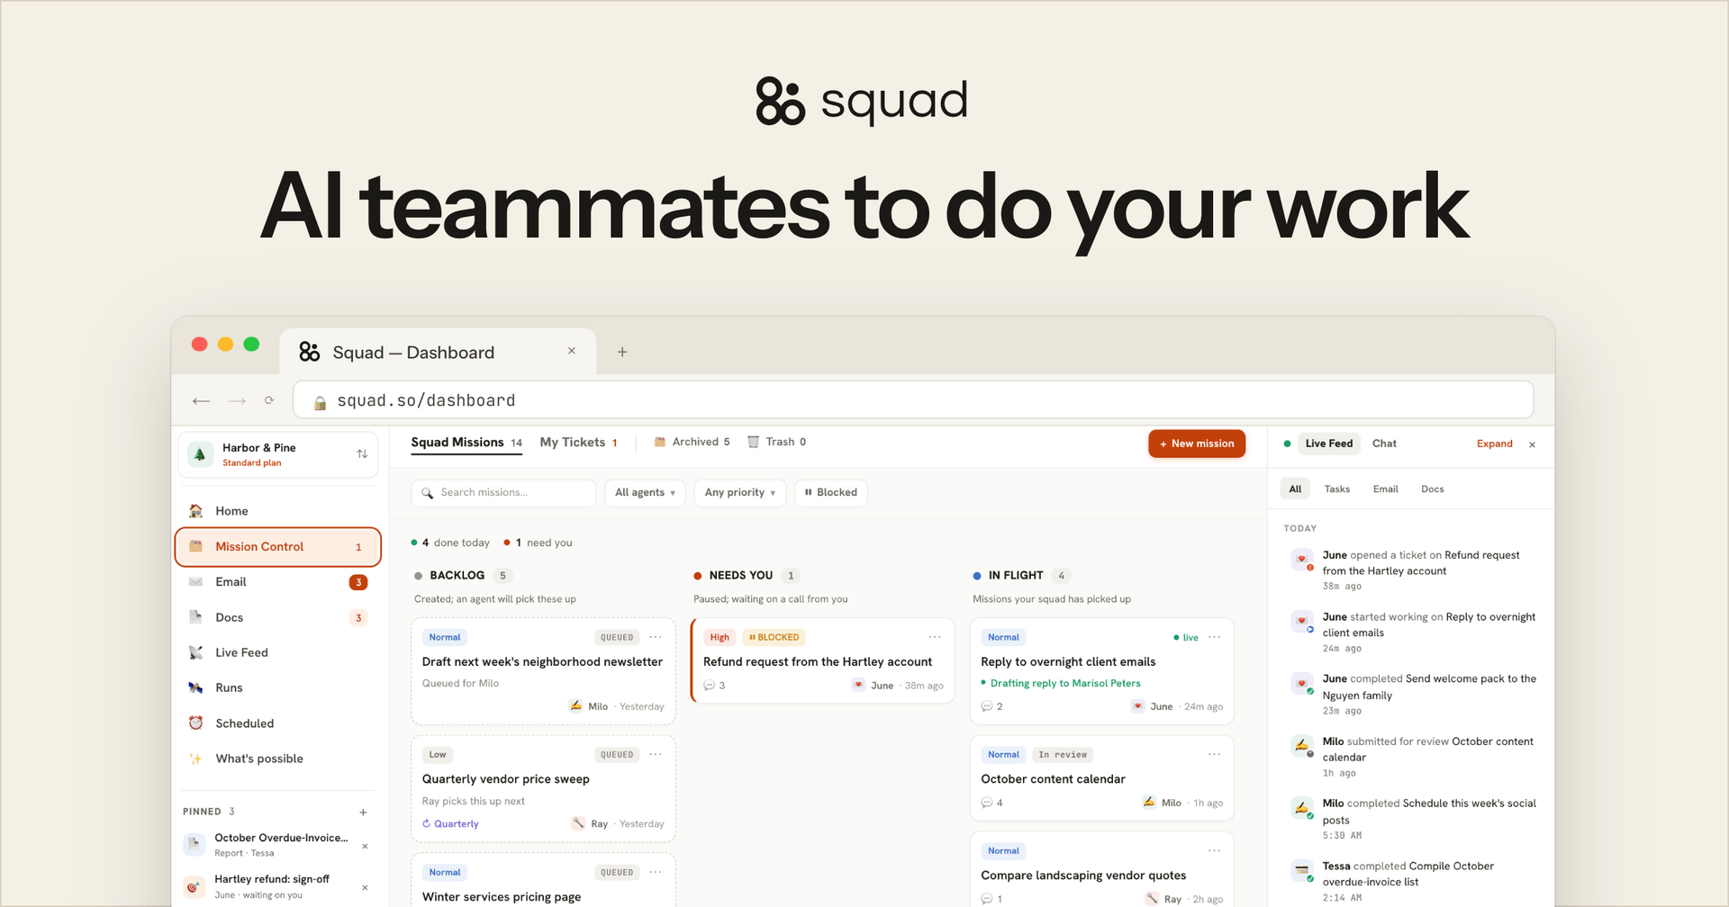Open the All agents filter dropdown
The height and width of the screenshot is (907, 1729).
coord(645,493)
